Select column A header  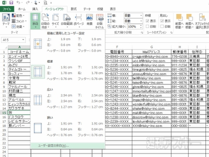click(19, 47)
